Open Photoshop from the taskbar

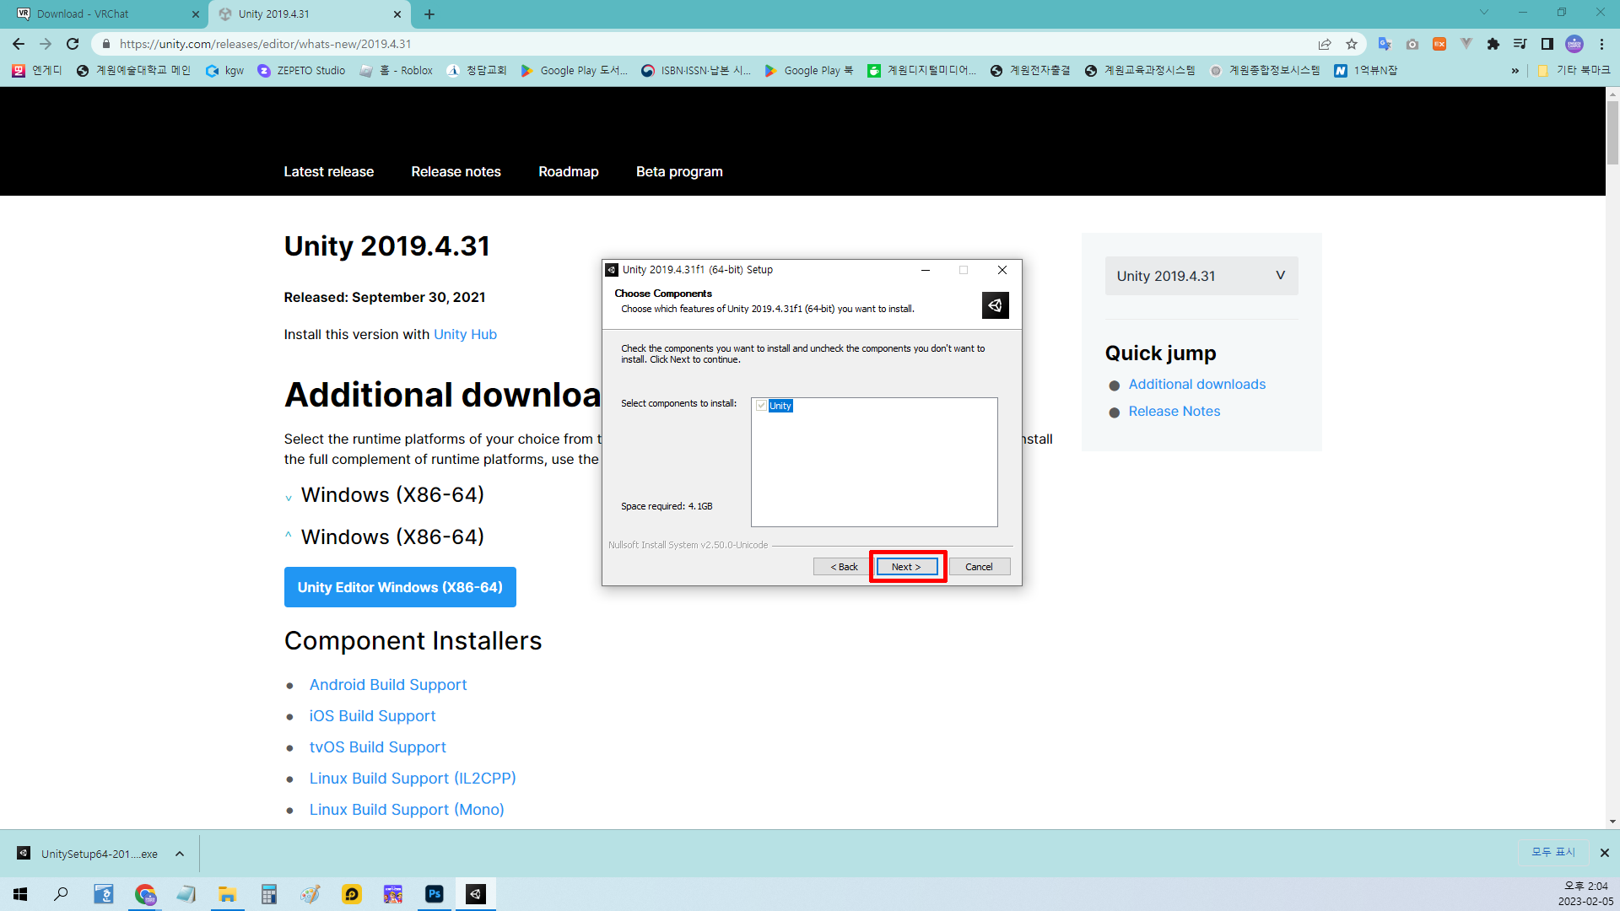pyautogui.click(x=435, y=894)
